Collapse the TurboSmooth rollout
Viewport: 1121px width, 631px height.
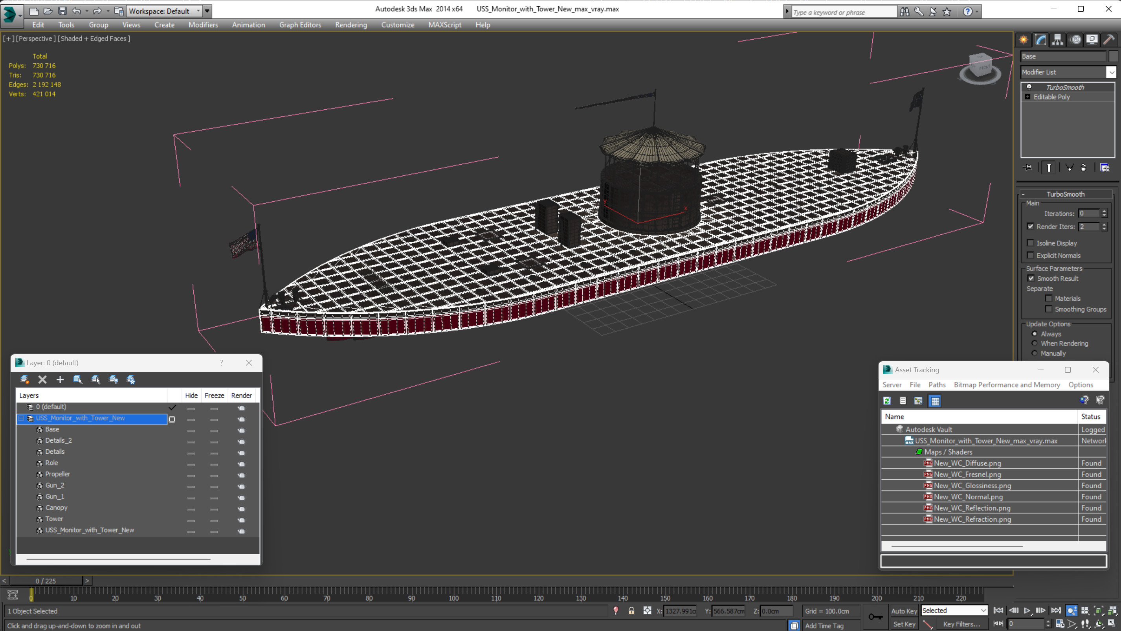(1024, 194)
